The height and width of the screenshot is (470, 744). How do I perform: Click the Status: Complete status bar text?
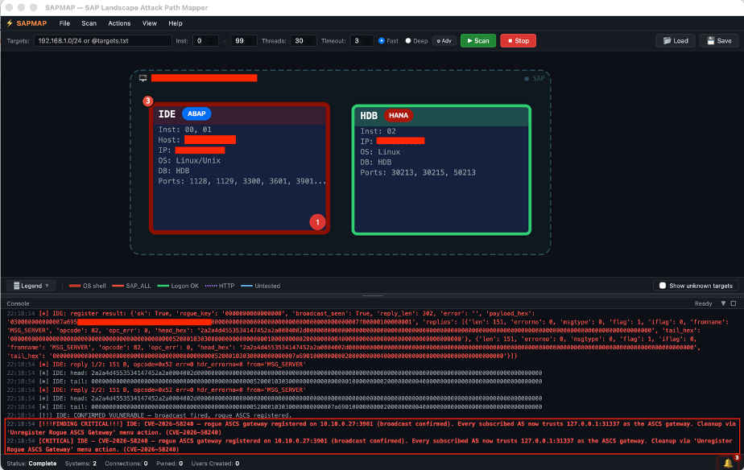[x=31, y=464]
